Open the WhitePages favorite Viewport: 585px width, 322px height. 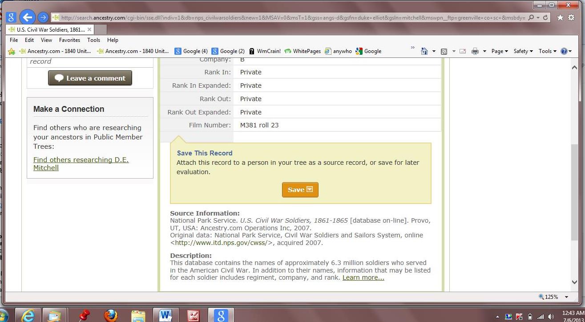(303, 51)
